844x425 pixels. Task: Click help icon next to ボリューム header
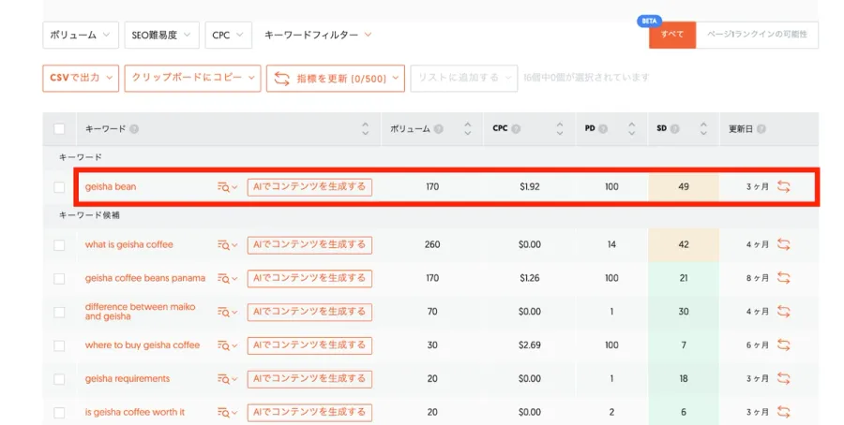click(x=439, y=129)
